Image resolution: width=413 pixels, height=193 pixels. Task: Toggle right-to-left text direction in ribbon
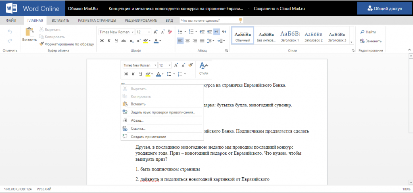[x=224, y=31]
